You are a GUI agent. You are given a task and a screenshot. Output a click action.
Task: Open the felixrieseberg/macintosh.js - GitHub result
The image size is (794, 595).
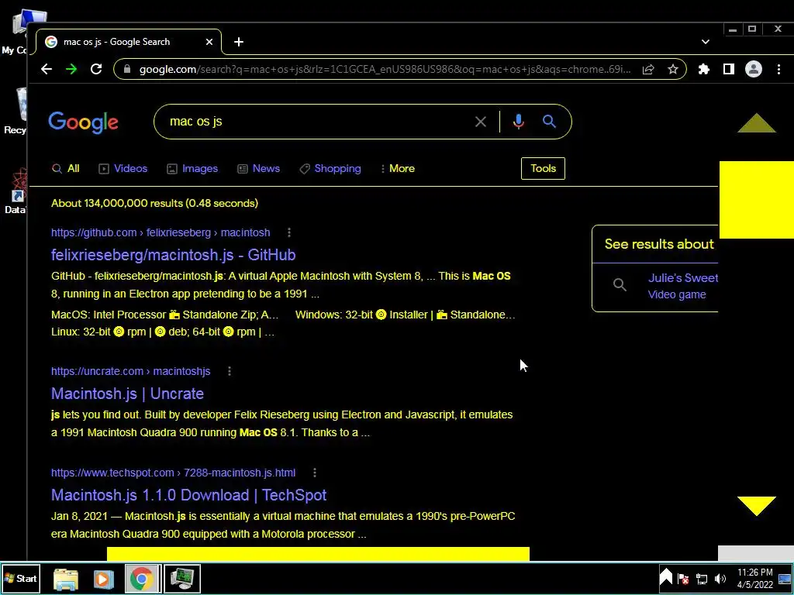[173, 254]
